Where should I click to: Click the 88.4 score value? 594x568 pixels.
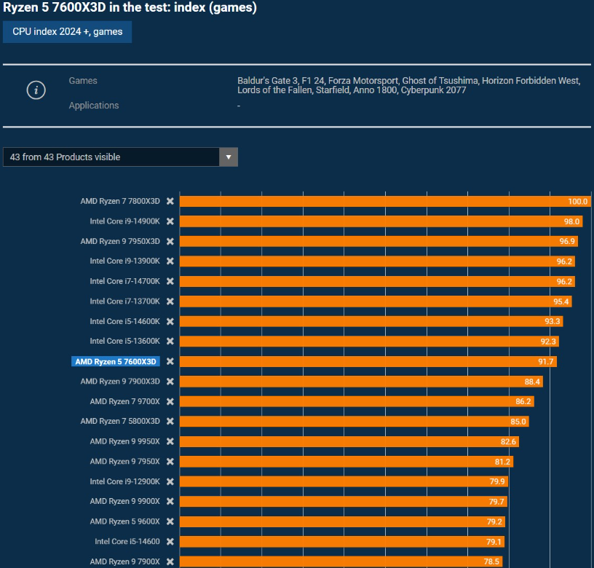[x=532, y=382]
